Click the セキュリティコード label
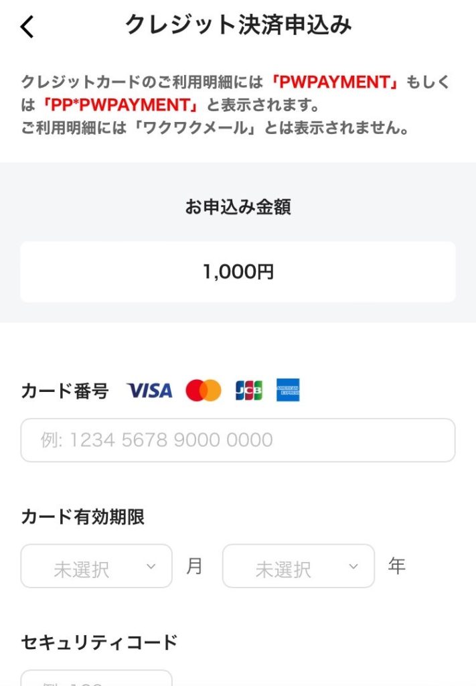The width and height of the screenshot is (476, 686). coord(99,642)
